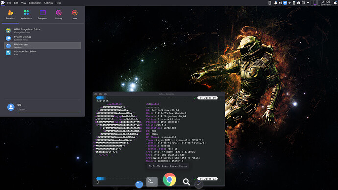Click the far-right notification bell icon
Screen dimensions: 338x190
click(335, 3)
